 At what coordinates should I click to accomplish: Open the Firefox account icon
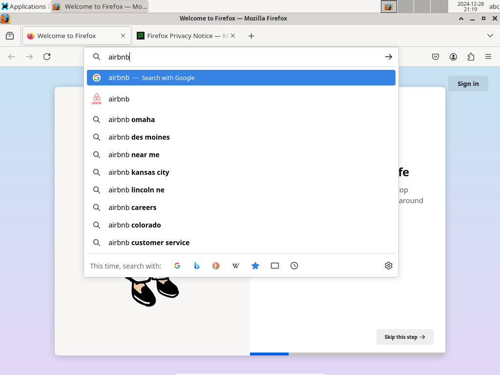coord(453,57)
